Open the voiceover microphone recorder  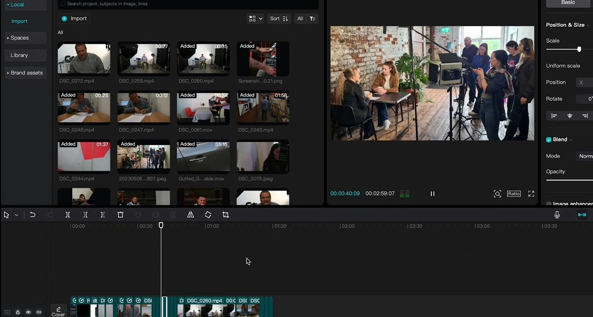[x=557, y=214]
